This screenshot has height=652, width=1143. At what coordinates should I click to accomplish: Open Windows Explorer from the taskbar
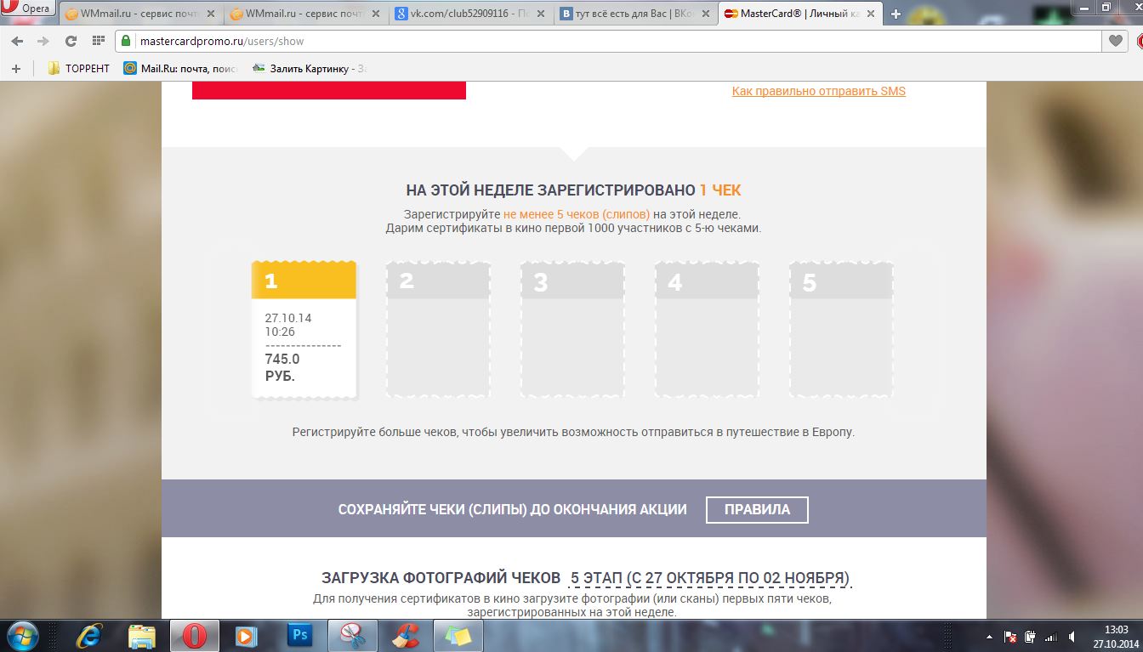142,636
